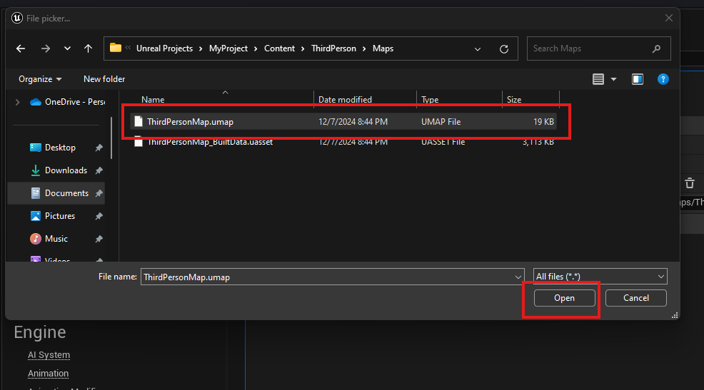Click New folder in toolbar
The height and width of the screenshot is (390, 704).
104,79
